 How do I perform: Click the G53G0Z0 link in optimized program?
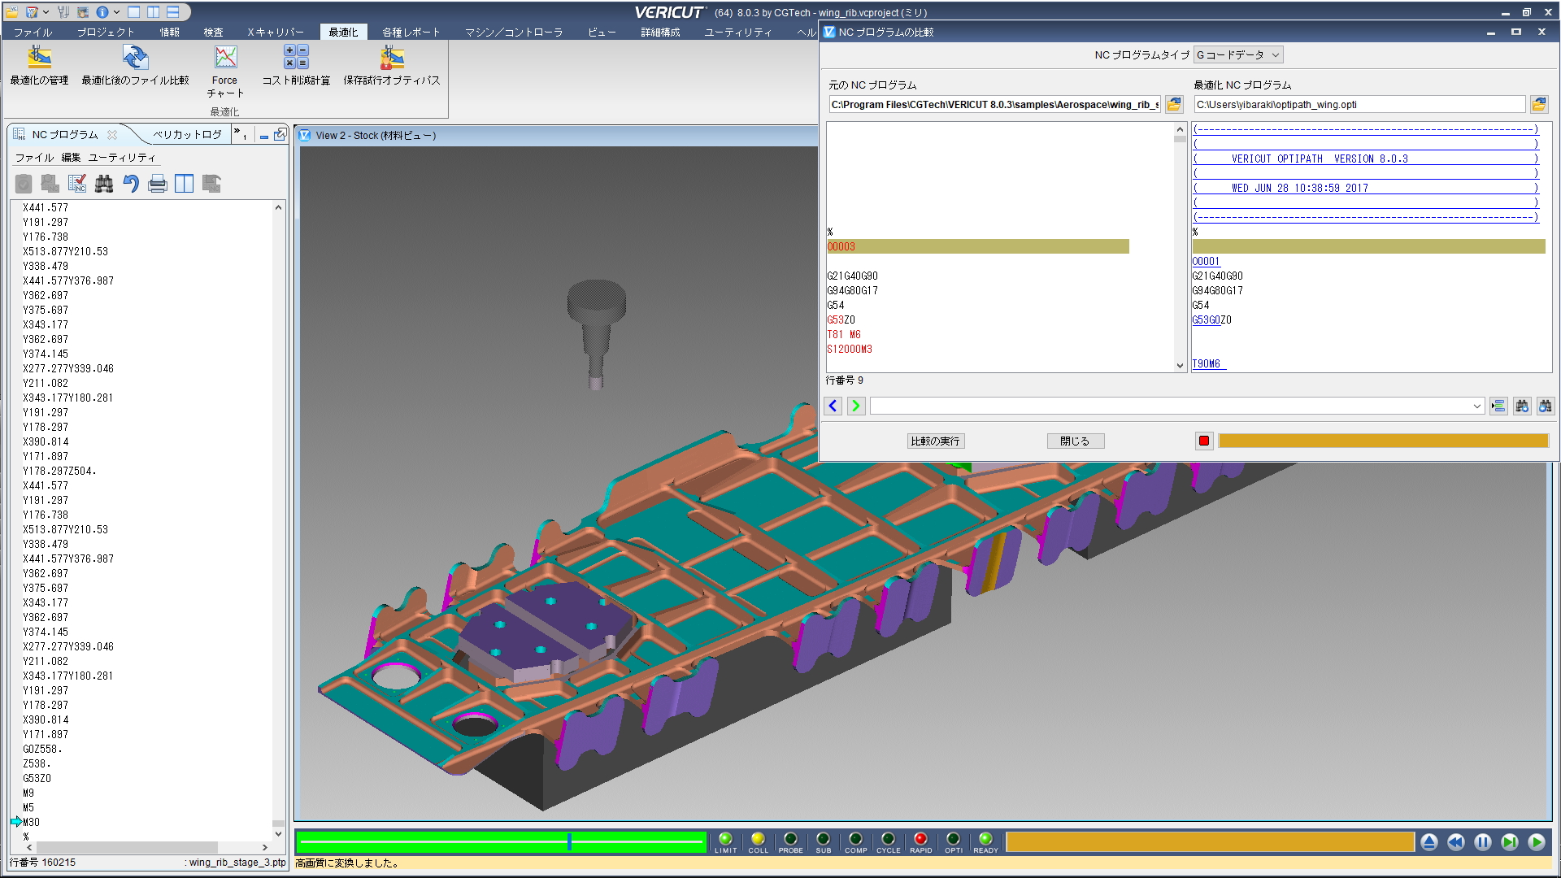coord(1211,319)
